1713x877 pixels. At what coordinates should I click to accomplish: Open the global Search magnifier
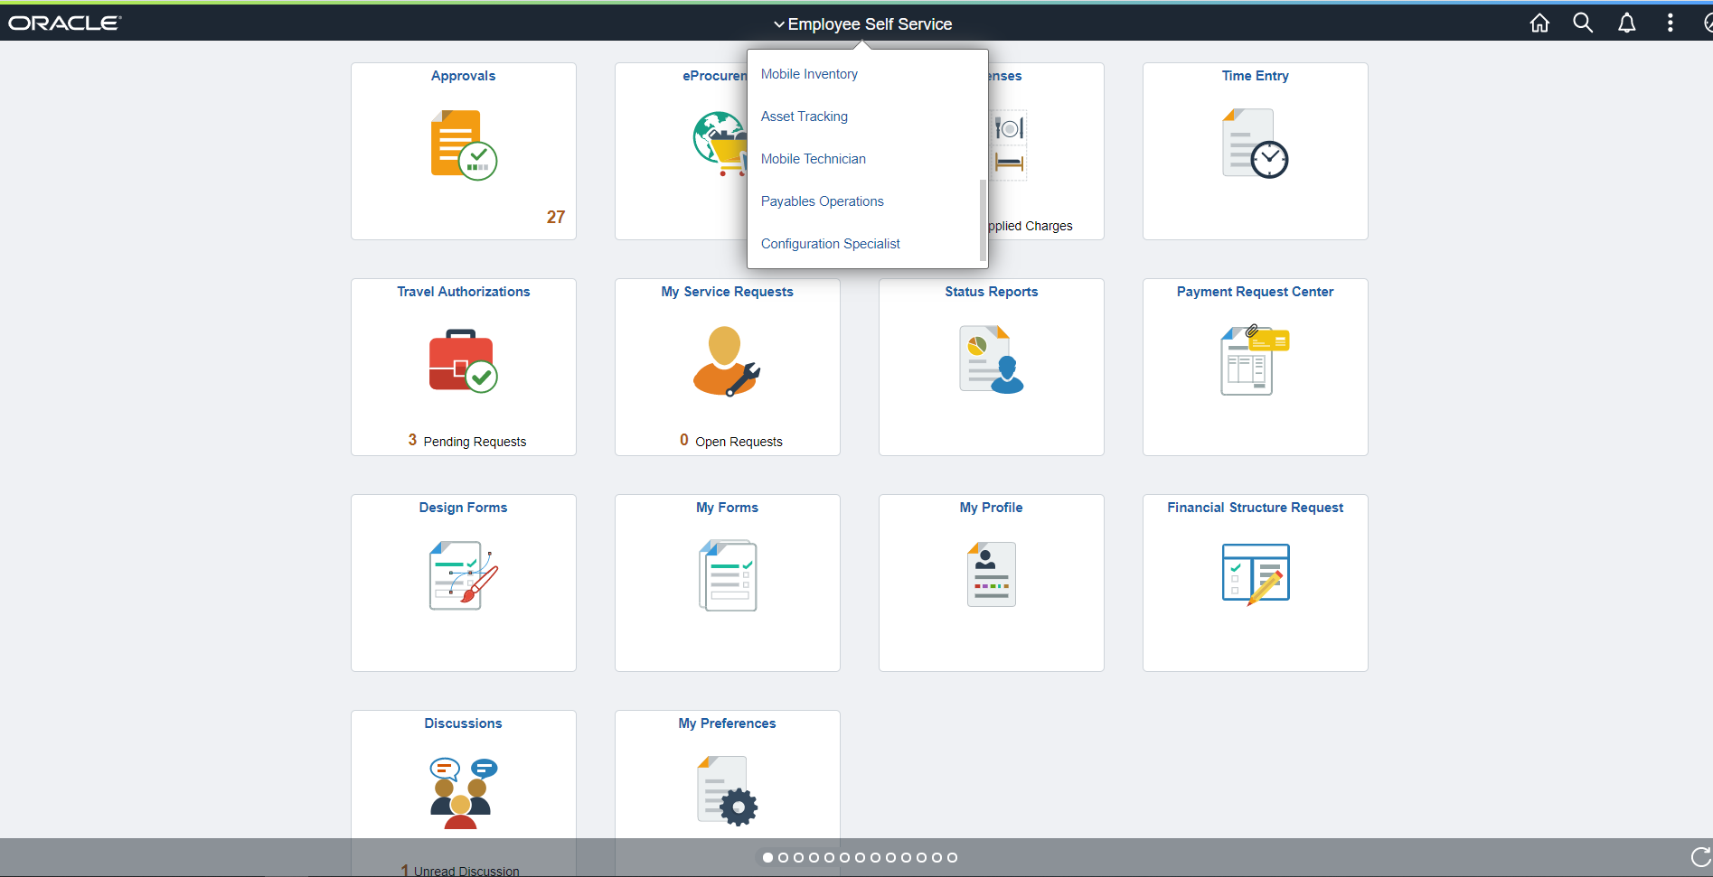(1583, 23)
